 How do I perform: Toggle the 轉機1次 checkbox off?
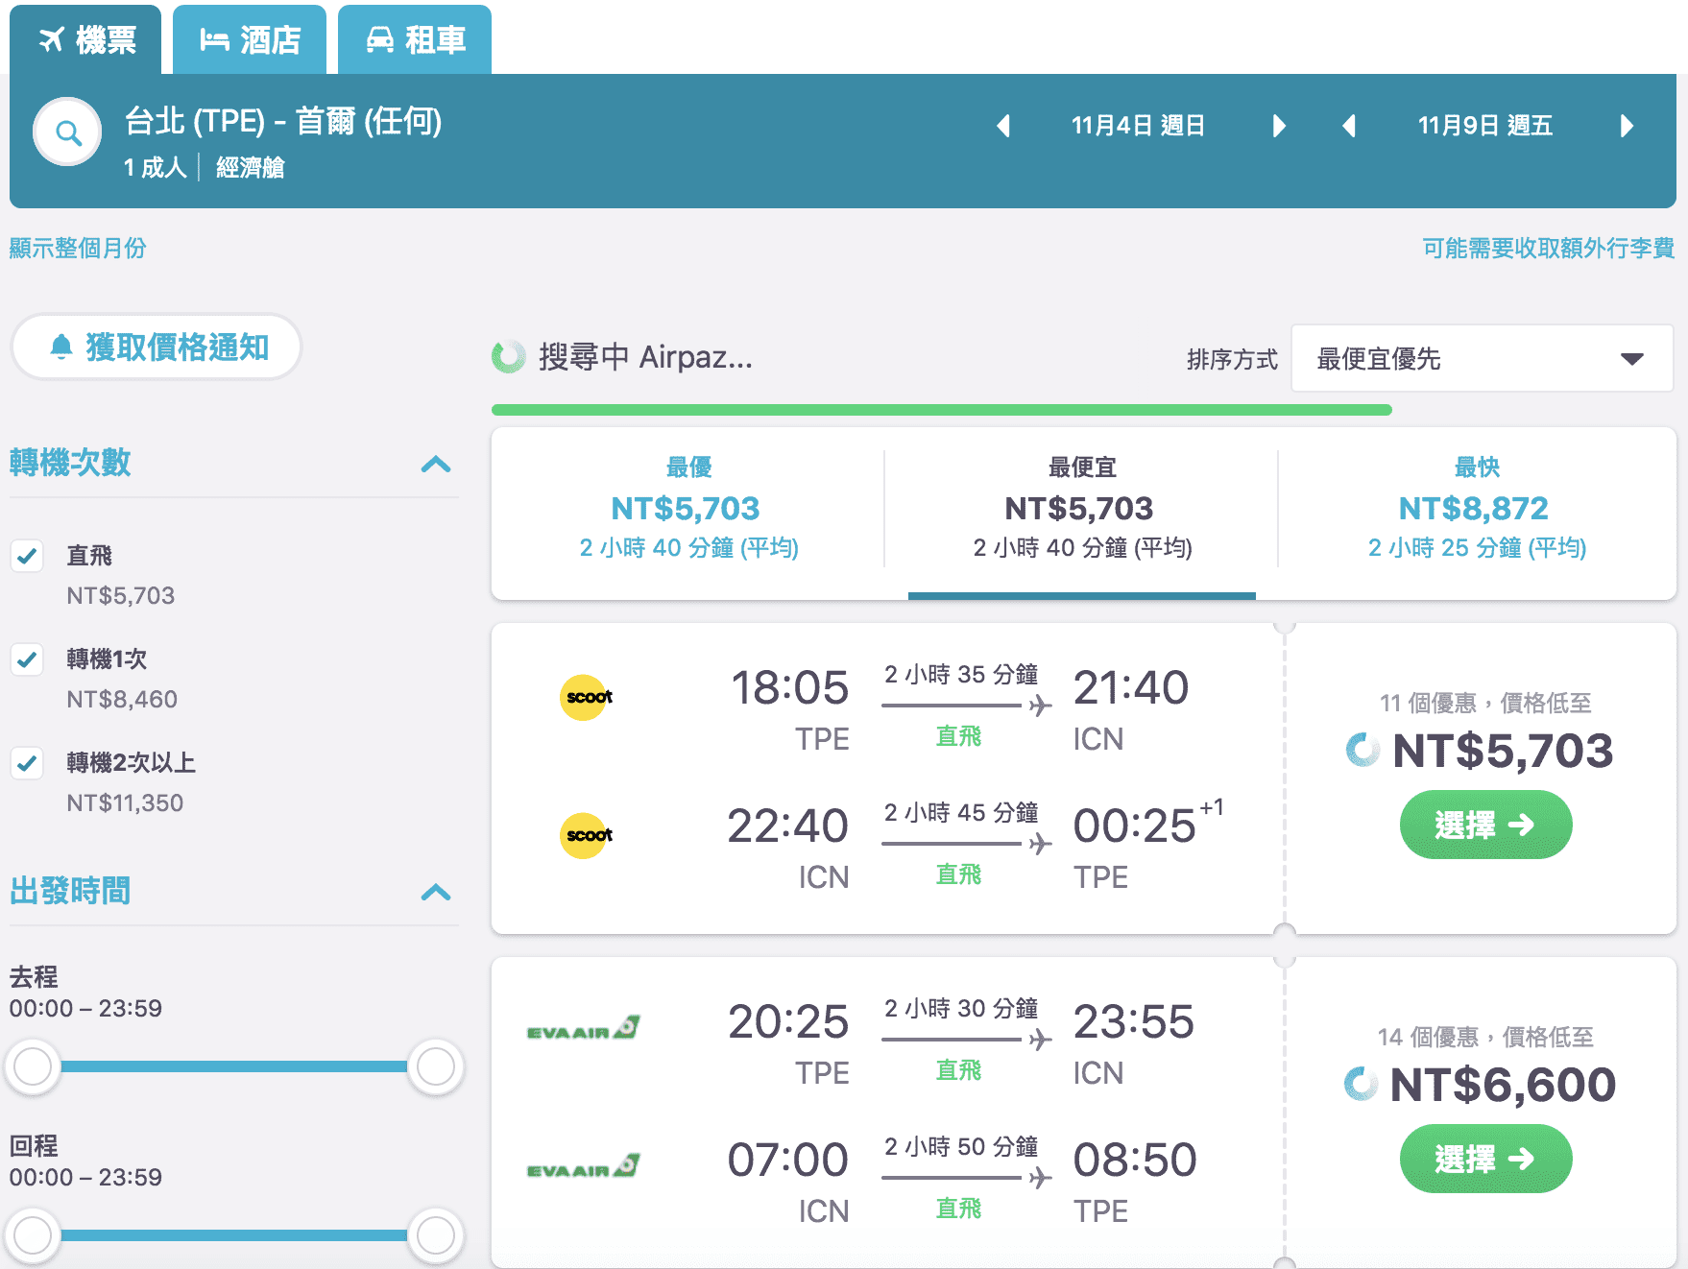coord(27,659)
